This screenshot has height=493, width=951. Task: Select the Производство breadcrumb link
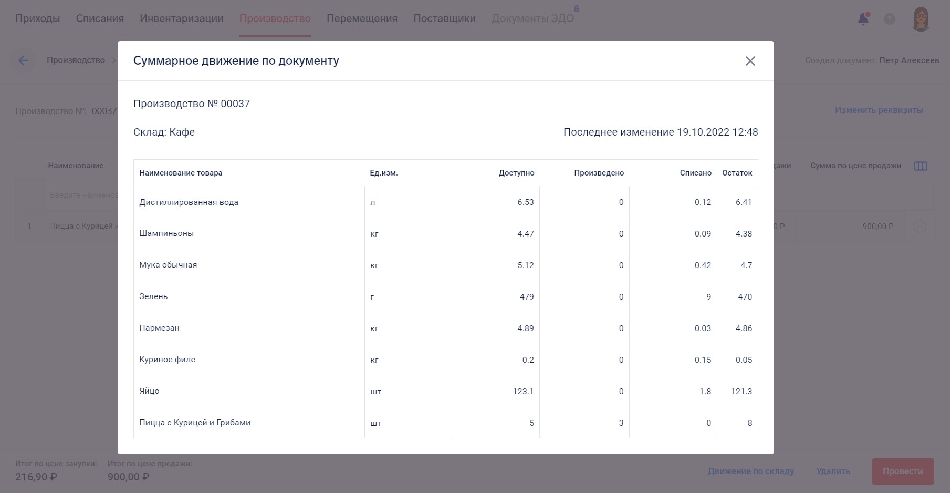(76, 60)
